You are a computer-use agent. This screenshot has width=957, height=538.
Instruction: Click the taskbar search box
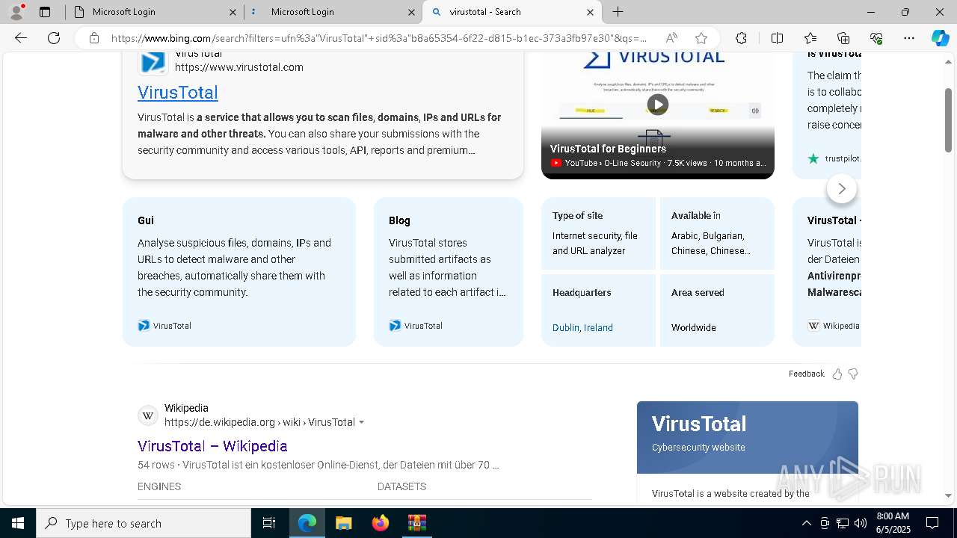coord(144,523)
